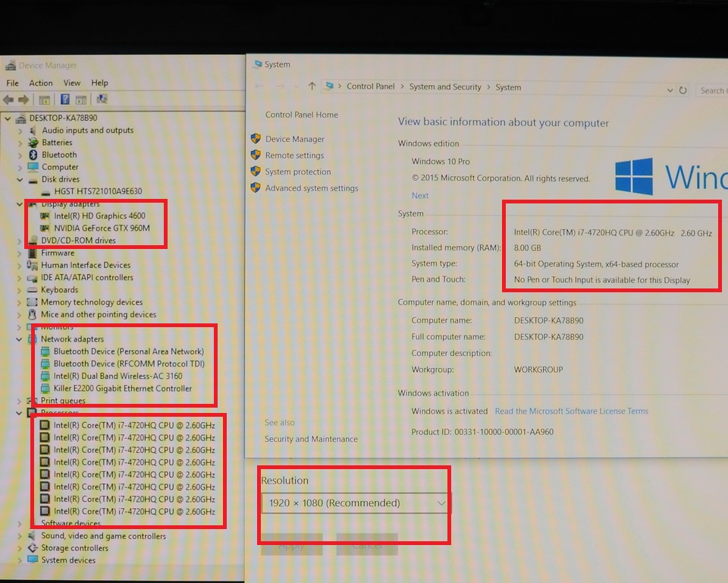Open the Resolution dropdown 1920 × 1080
This screenshot has height=583, width=728.
coord(355,503)
